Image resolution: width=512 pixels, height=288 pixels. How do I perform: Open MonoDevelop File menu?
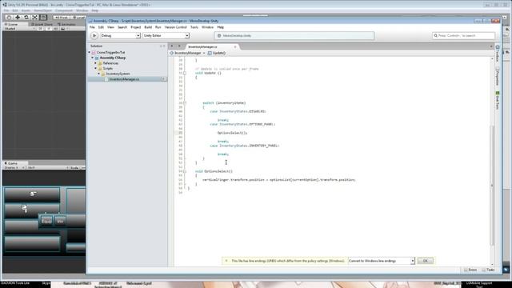pos(92,27)
